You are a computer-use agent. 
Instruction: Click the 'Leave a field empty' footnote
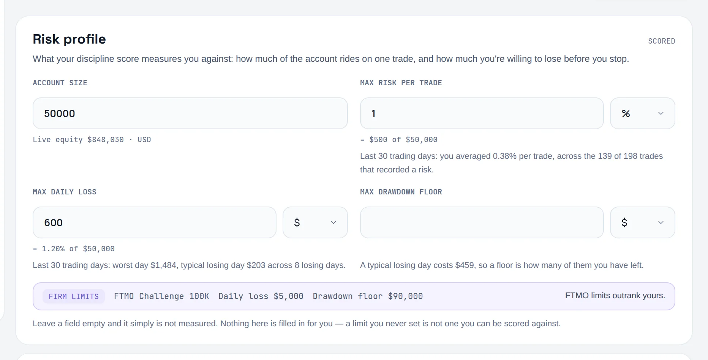[x=297, y=324]
